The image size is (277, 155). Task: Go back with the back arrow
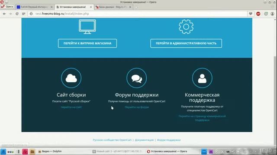(x=4, y=14)
